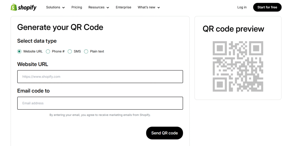This screenshot has height=146, width=296.
Task: Focus the Email address input field
Action: (100, 103)
